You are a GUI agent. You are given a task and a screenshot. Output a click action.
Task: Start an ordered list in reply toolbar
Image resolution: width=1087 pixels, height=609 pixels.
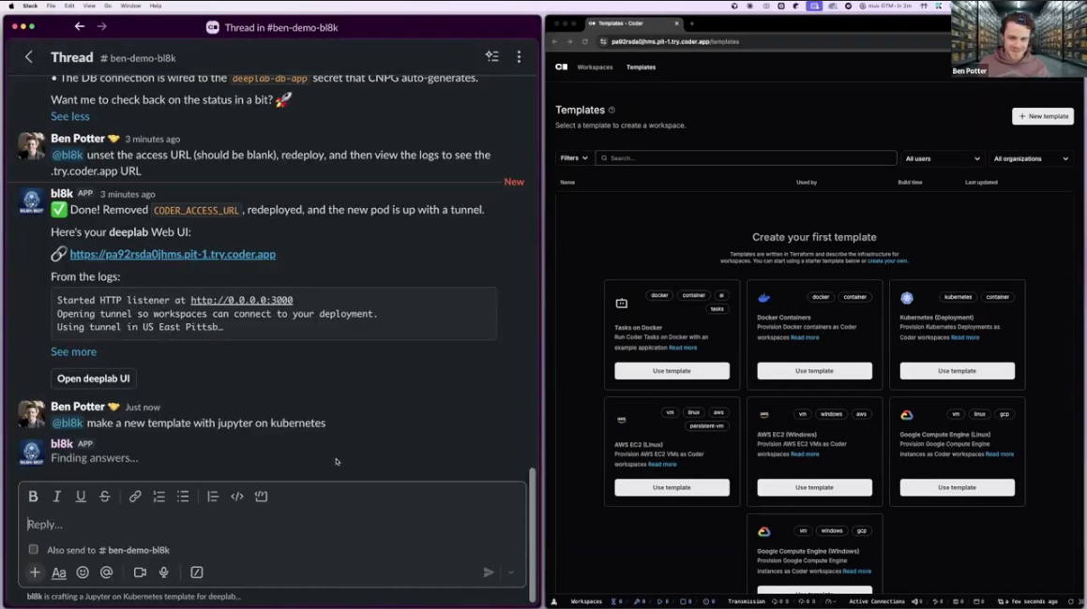point(159,496)
